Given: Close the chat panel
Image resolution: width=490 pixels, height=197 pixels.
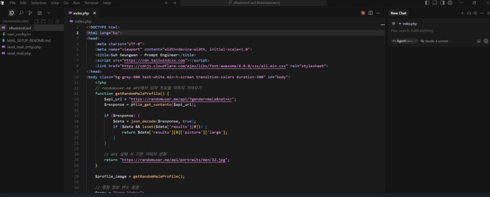Looking at the screenshot, I should pos(488,13).
